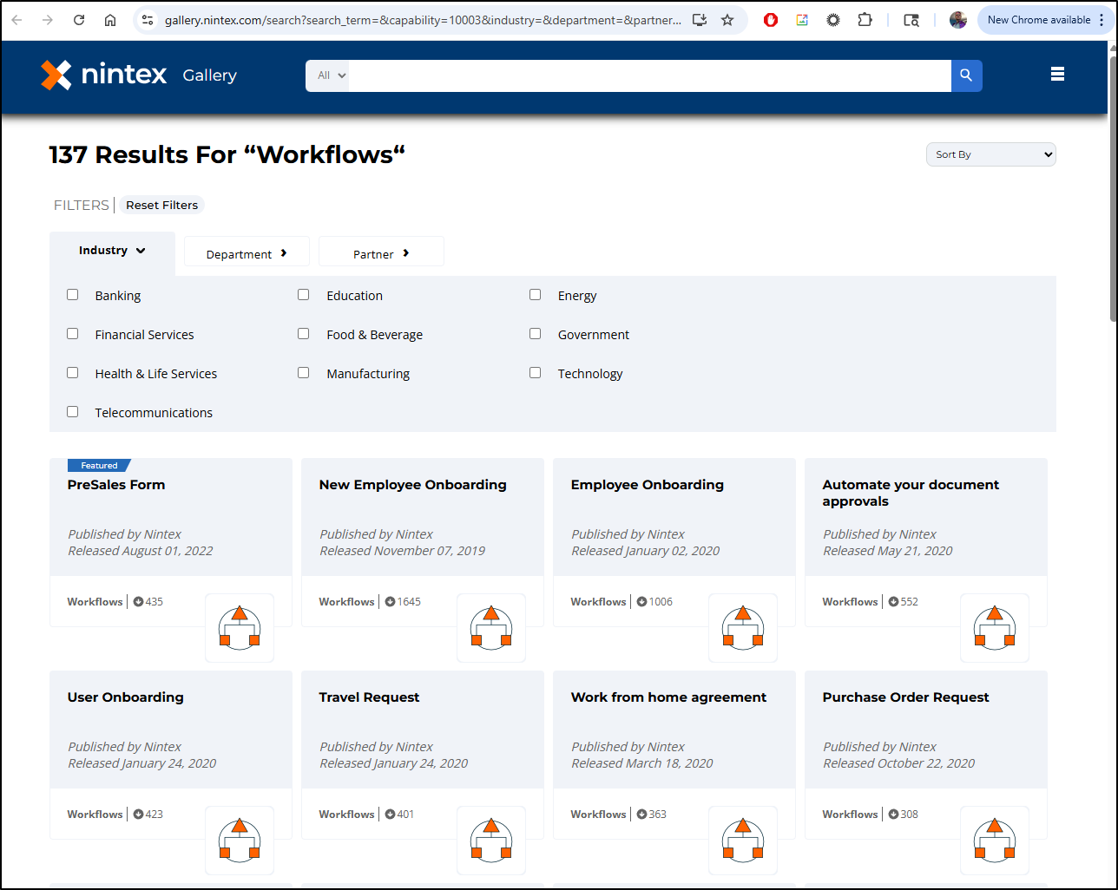
Task: Click the red ad blocker extension icon
Action: click(771, 20)
